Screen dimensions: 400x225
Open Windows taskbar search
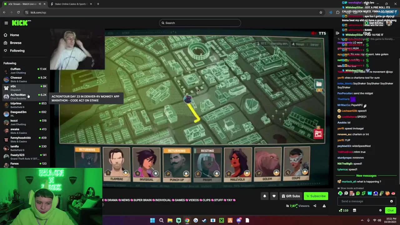[x=161, y=220]
